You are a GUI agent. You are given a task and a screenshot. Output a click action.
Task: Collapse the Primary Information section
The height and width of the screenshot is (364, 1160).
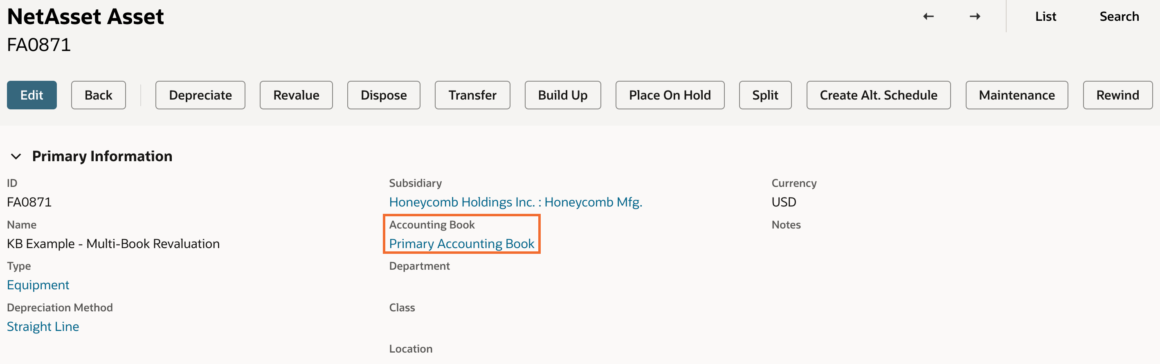click(x=16, y=156)
